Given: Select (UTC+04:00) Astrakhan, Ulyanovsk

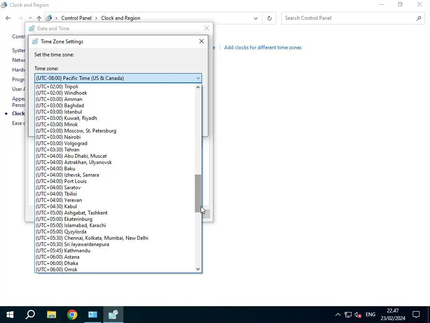Looking at the screenshot, I should pyautogui.click(x=115, y=162).
